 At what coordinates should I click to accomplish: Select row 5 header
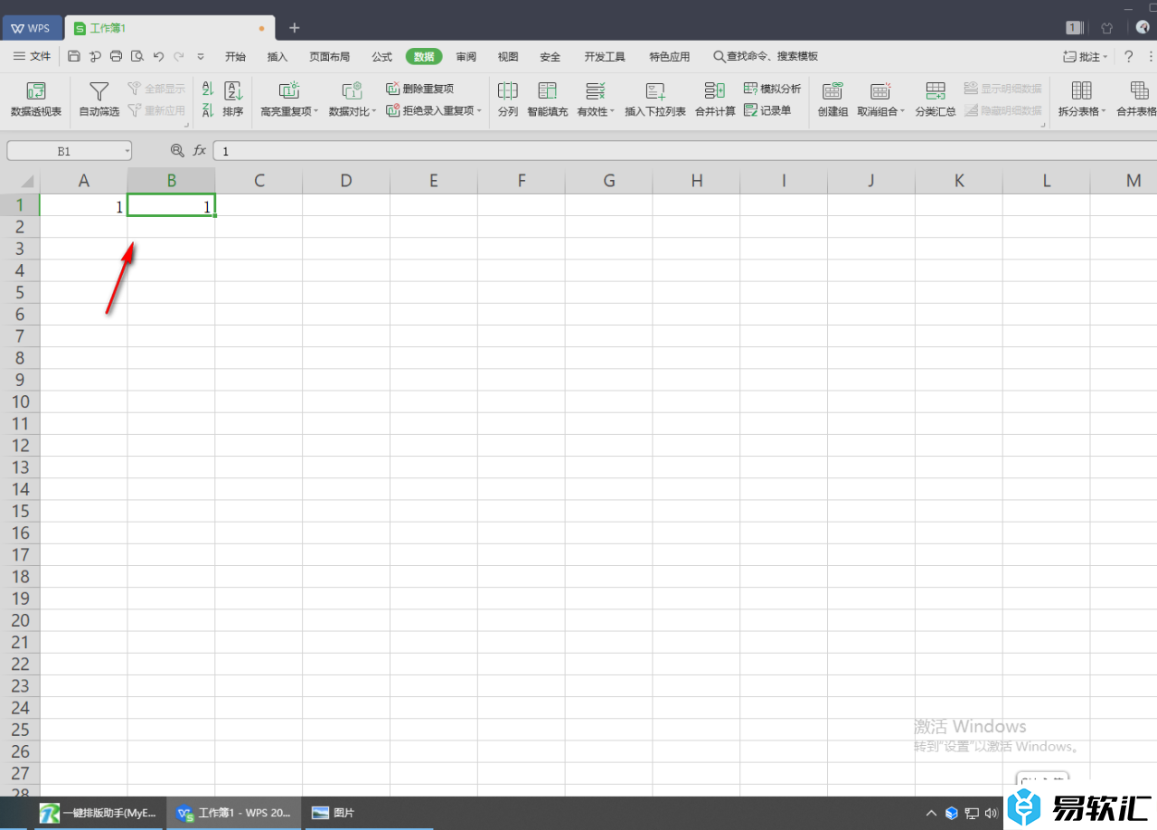click(x=20, y=292)
